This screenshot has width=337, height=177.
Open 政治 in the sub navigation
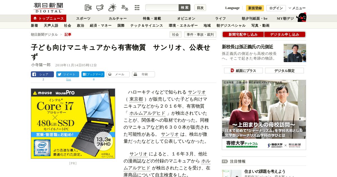(x=81, y=25)
